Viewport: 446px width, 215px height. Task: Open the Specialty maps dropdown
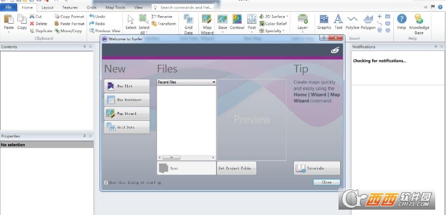coord(284,31)
